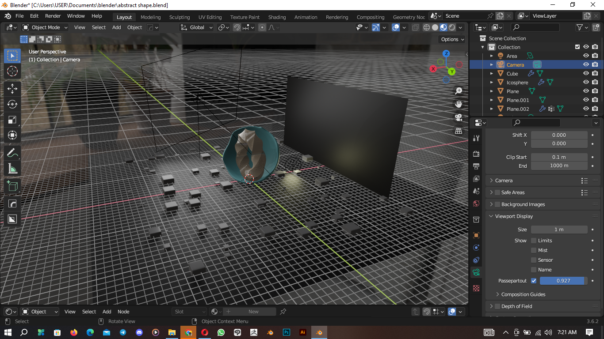Open the Render properties tab
The image size is (604, 339).
click(x=476, y=154)
